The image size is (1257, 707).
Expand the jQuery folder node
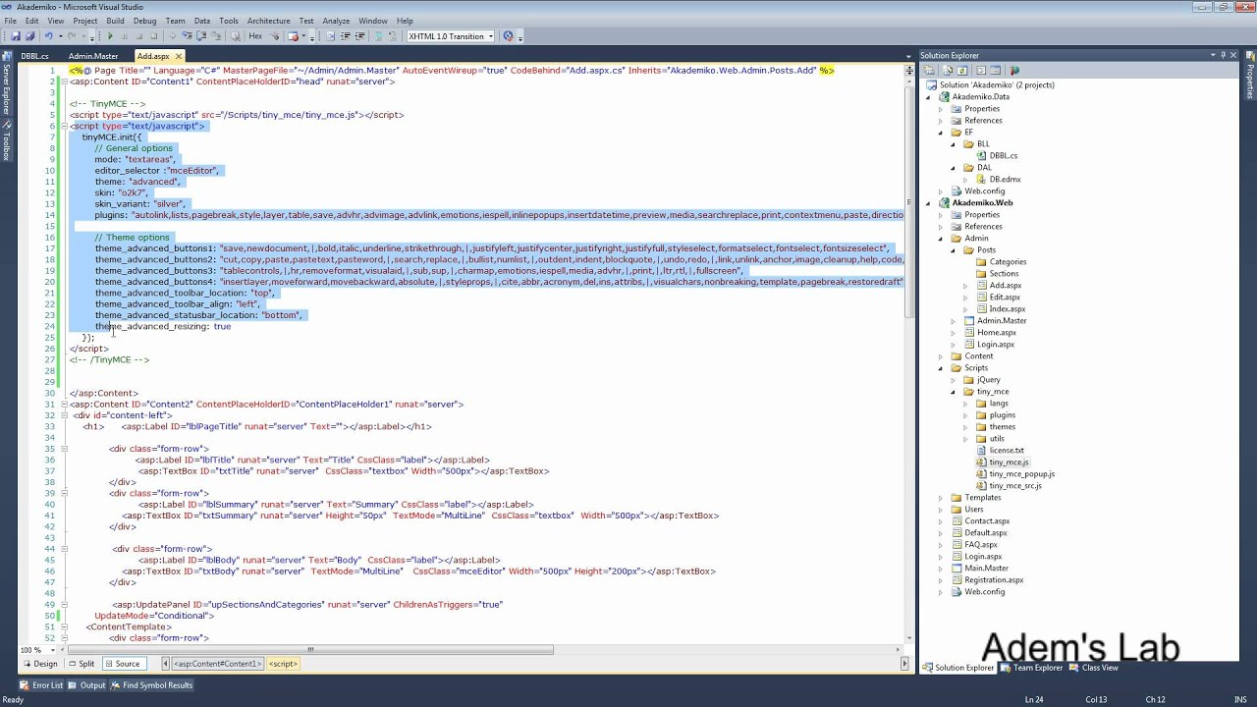coord(954,380)
